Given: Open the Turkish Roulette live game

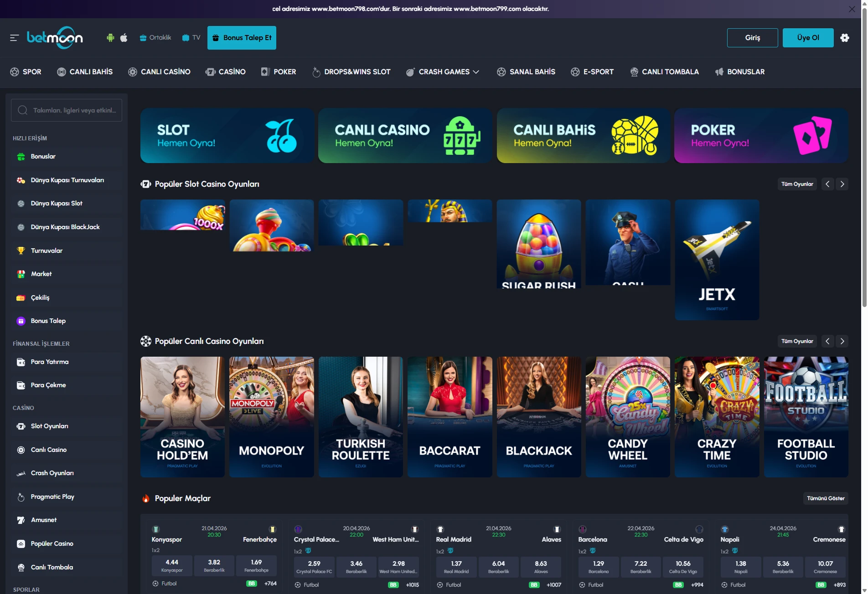Looking at the screenshot, I should [361, 417].
